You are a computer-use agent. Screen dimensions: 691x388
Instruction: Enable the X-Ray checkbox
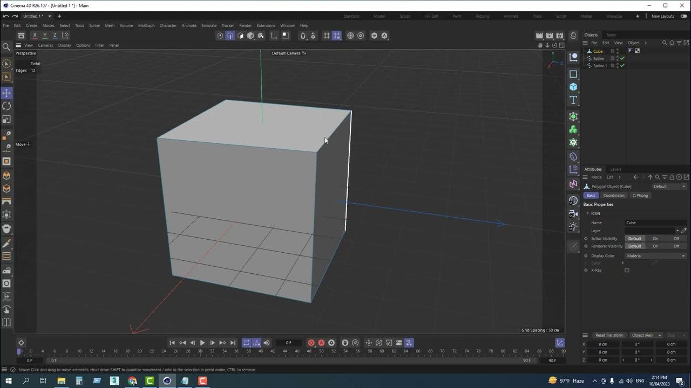pyautogui.click(x=627, y=270)
